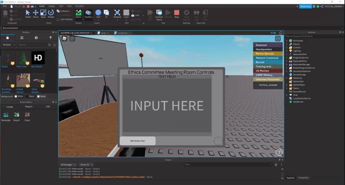Click the What's New button
The height and width of the screenshot is (185, 345).
306,6
